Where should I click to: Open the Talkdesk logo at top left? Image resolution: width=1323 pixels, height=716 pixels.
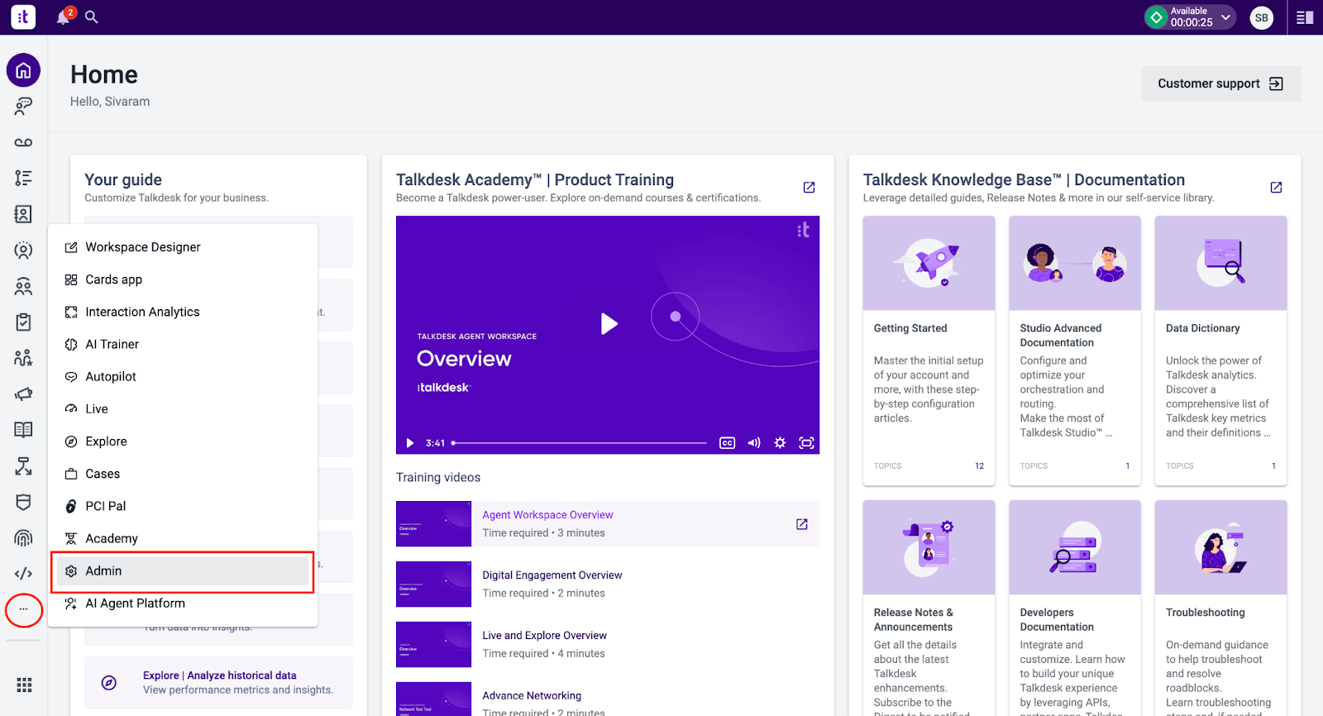[23, 17]
